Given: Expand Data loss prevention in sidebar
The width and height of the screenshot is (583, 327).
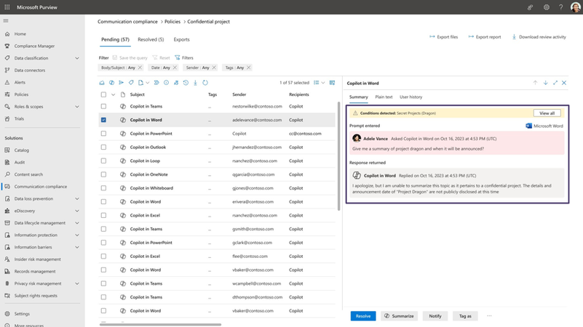Looking at the screenshot, I should pyautogui.click(x=77, y=198).
